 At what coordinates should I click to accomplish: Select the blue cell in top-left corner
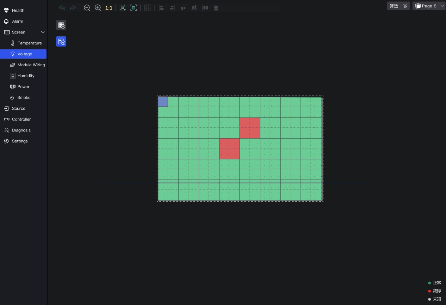click(163, 102)
